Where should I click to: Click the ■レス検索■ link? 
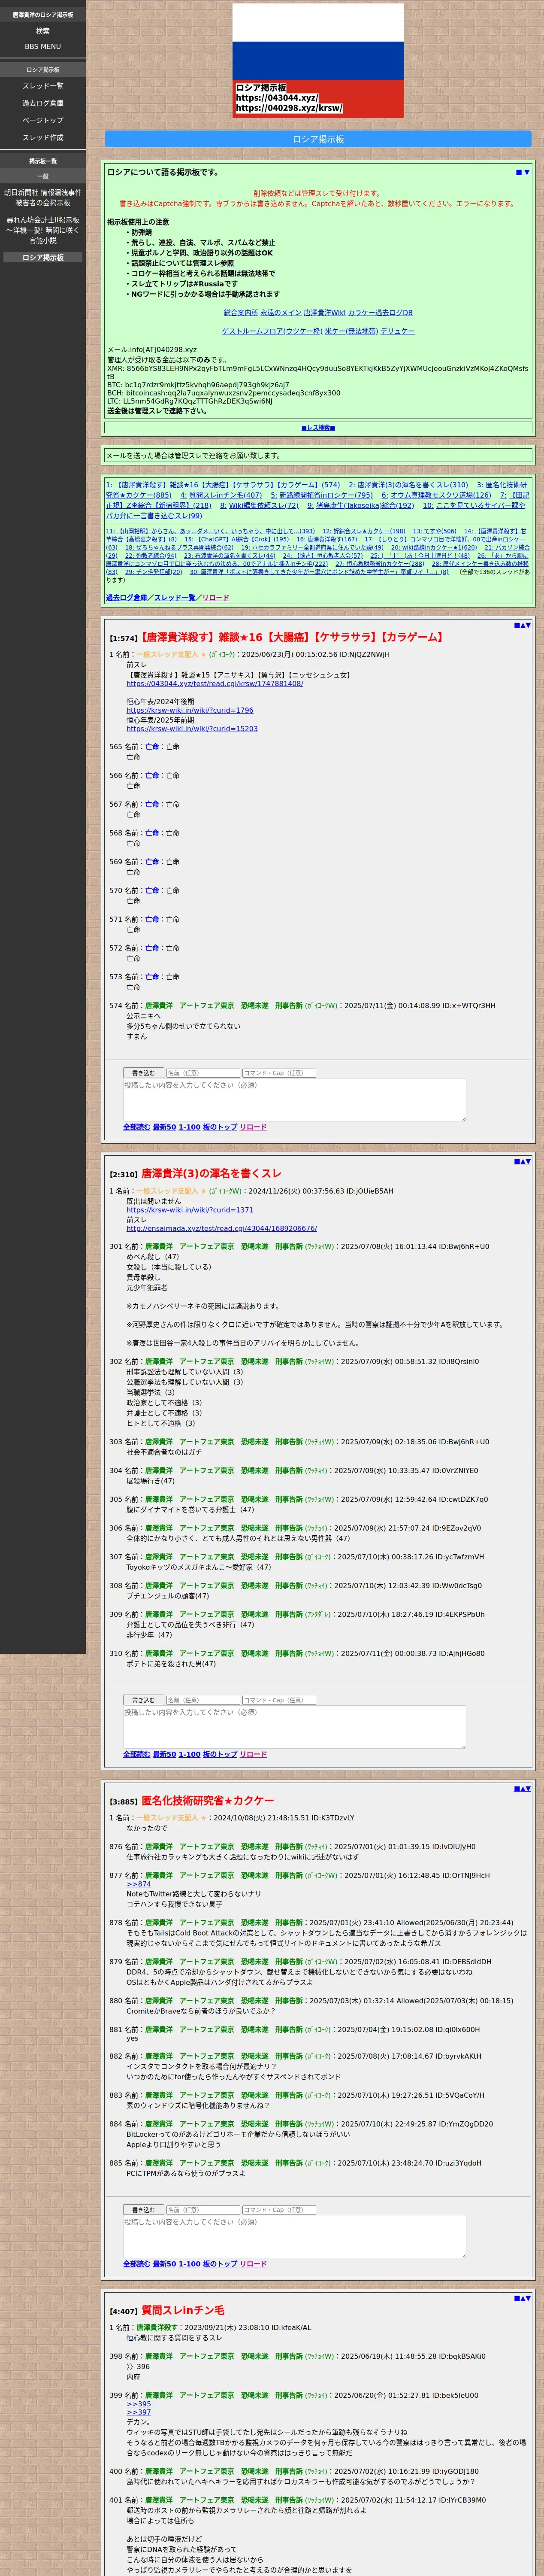[318, 428]
